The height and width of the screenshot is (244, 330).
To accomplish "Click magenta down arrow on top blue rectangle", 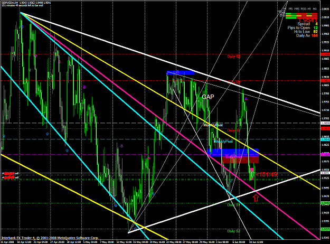I will tap(177, 72).
